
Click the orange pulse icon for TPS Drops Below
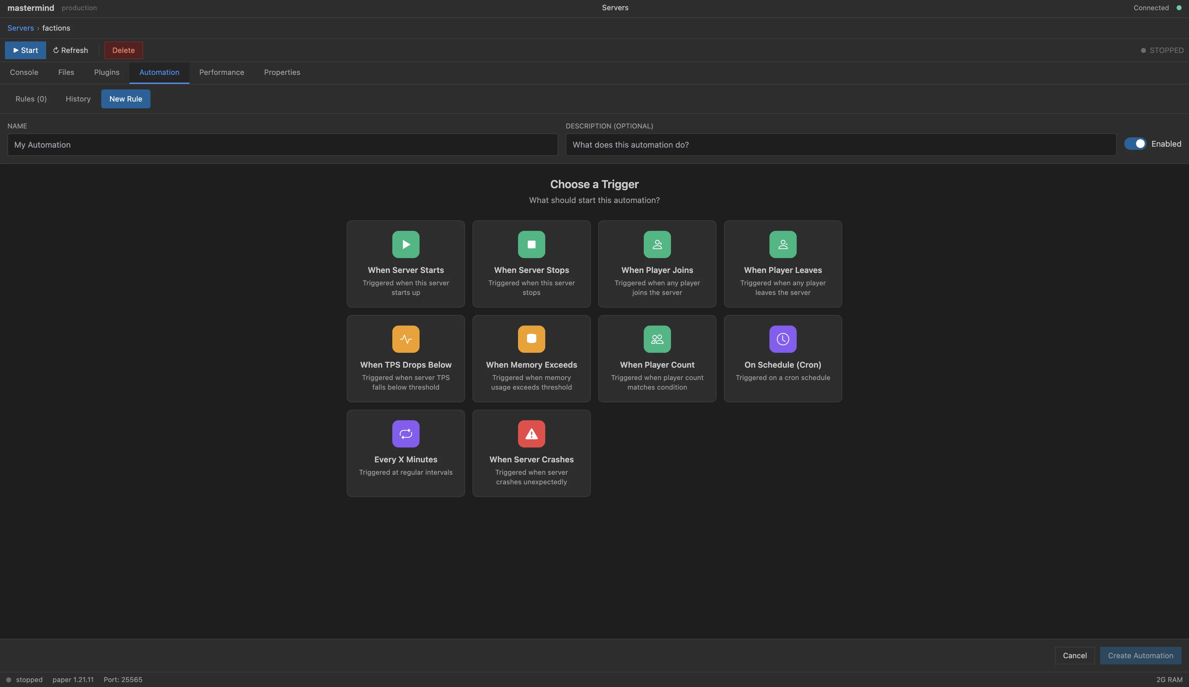[406, 339]
